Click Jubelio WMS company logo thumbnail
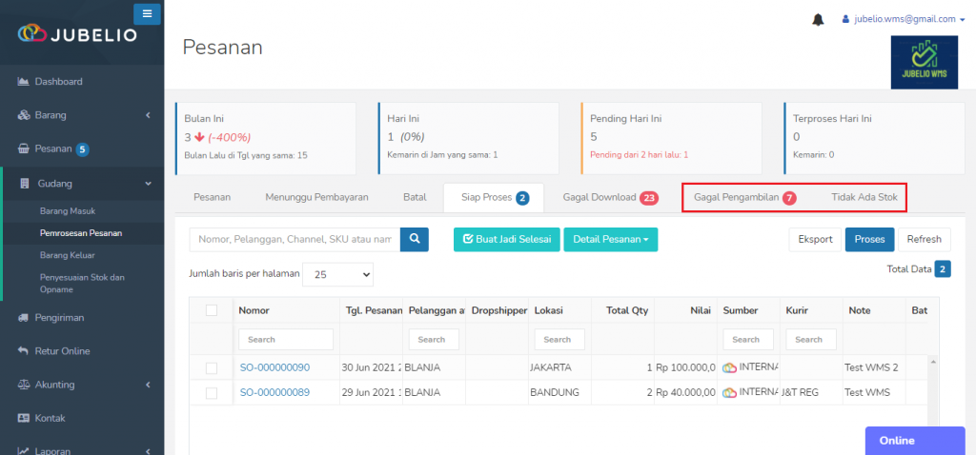The height and width of the screenshot is (455, 976). click(x=924, y=62)
